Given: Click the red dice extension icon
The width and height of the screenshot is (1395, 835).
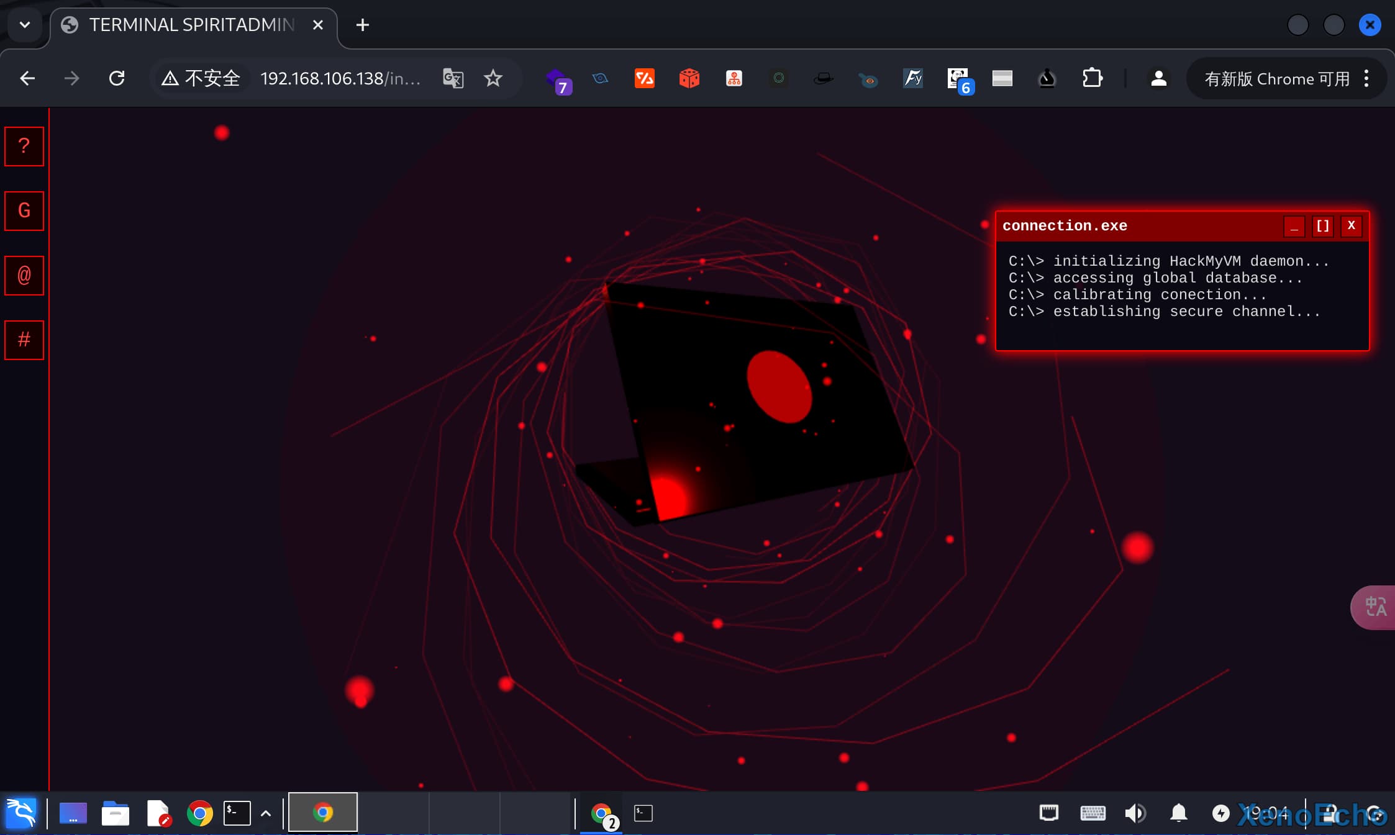Looking at the screenshot, I should 689,79.
